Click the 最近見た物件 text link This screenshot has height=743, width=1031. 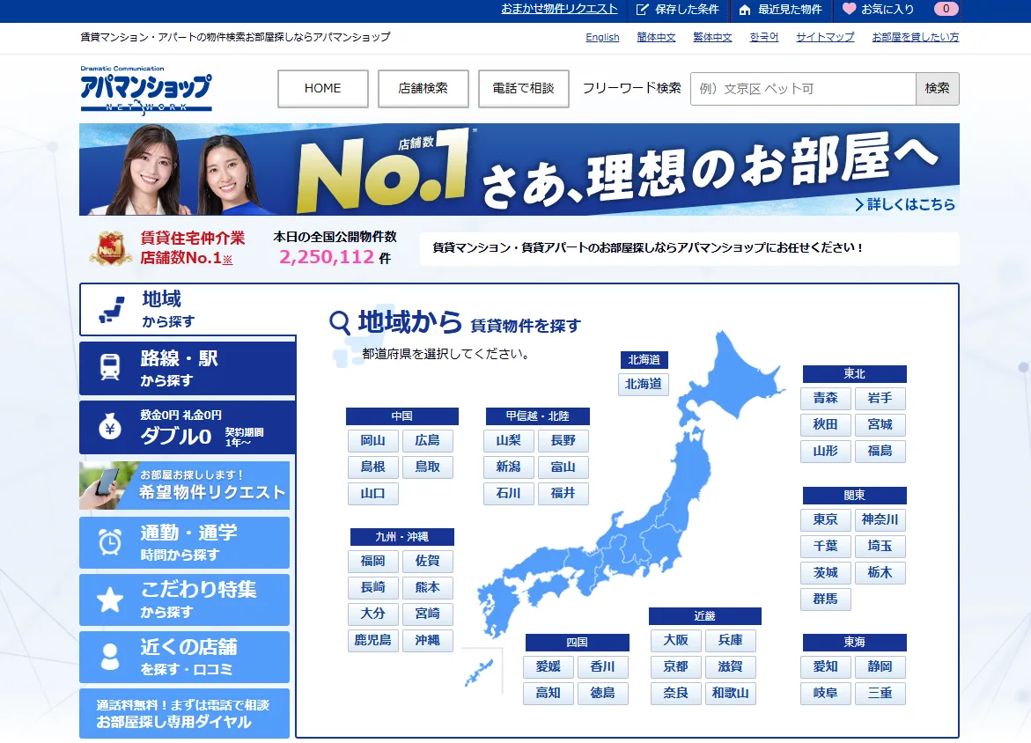click(x=791, y=9)
